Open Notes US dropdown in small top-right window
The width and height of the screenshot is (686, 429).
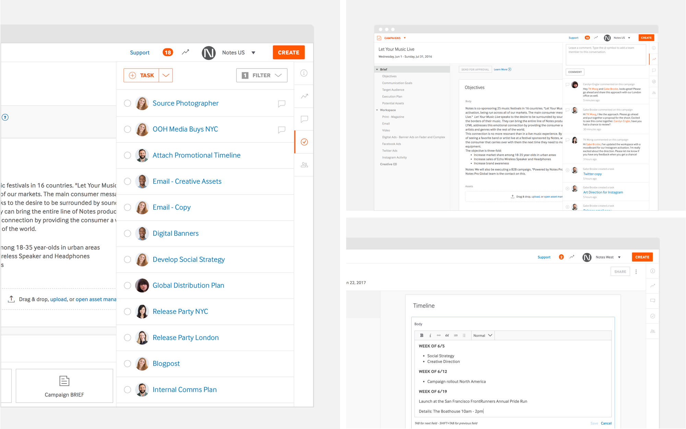coord(629,38)
